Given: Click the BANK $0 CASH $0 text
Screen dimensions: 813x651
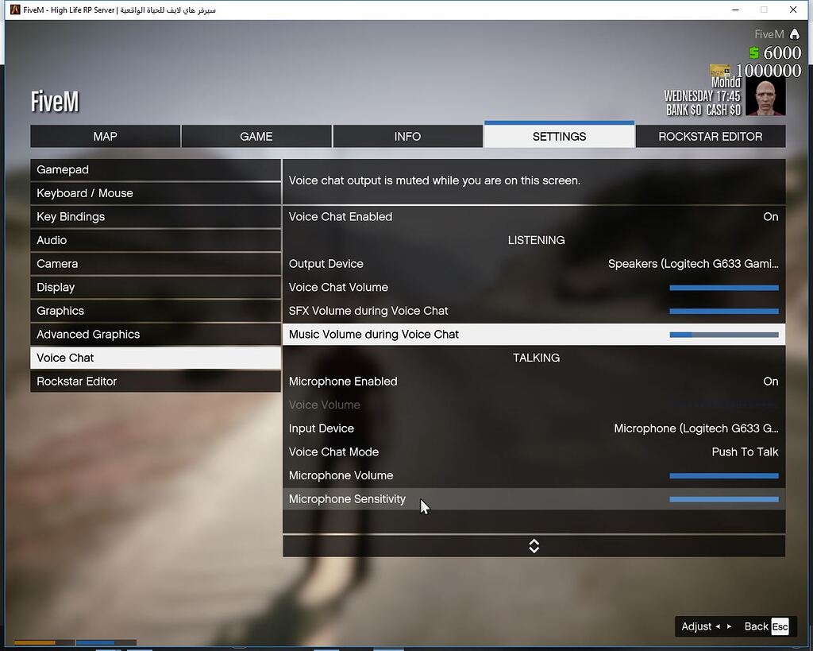Looking at the screenshot, I should (x=703, y=110).
